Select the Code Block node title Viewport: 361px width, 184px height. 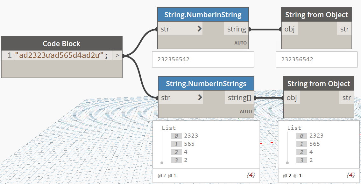61,44
